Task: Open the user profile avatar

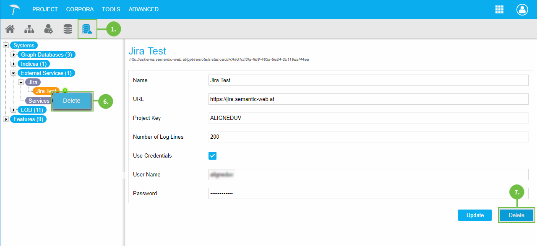Action: (x=522, y=10)
